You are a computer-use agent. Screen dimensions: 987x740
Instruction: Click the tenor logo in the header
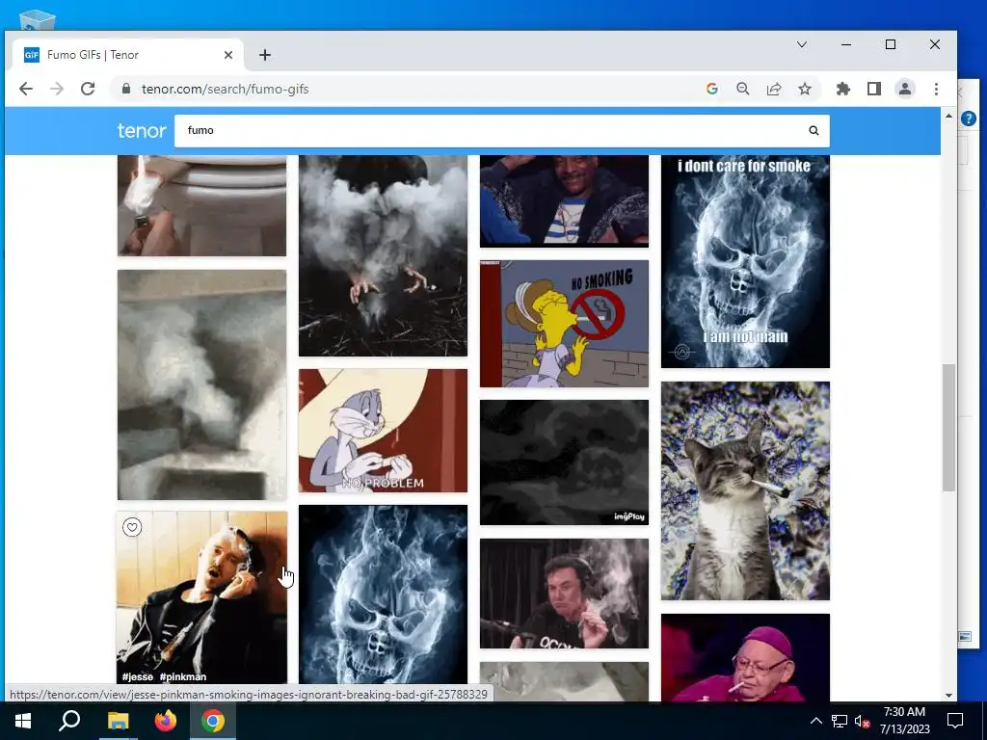(142, 130)
